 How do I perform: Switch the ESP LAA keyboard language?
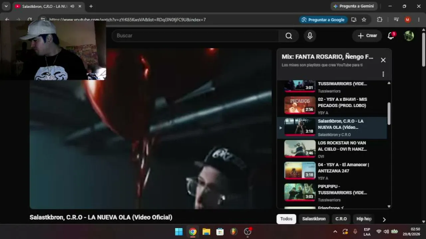click(367, 232)
